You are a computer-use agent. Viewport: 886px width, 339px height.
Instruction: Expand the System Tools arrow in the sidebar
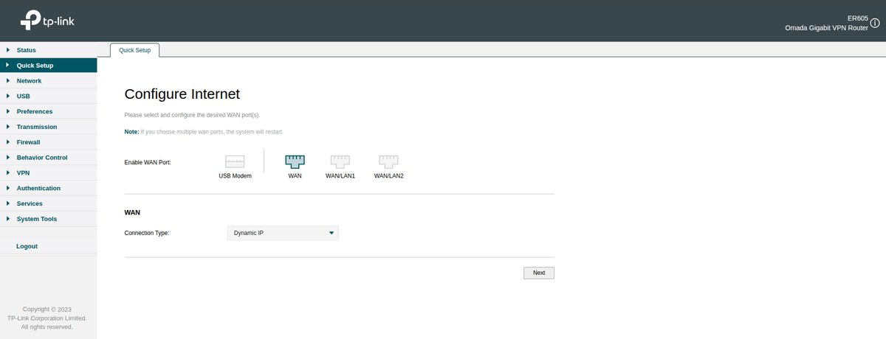(x=7, y=219)
